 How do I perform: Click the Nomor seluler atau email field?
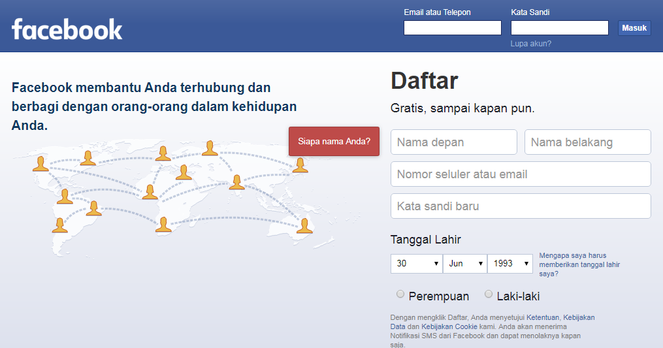(x=521, y=174)
